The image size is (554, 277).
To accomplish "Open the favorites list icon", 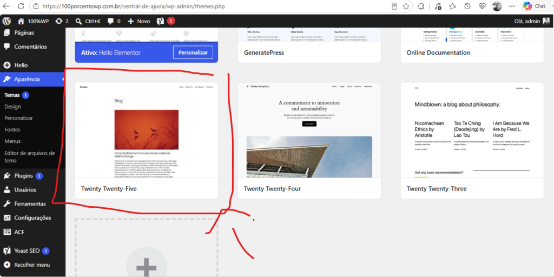I will (453, 6).
